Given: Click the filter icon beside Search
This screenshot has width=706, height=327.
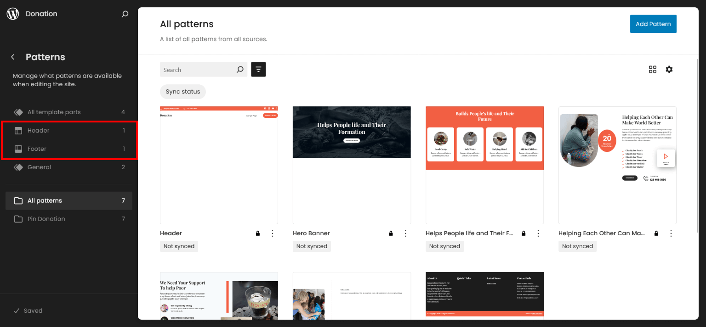Looking at the screenshot, I should click(x=258, y=70).
